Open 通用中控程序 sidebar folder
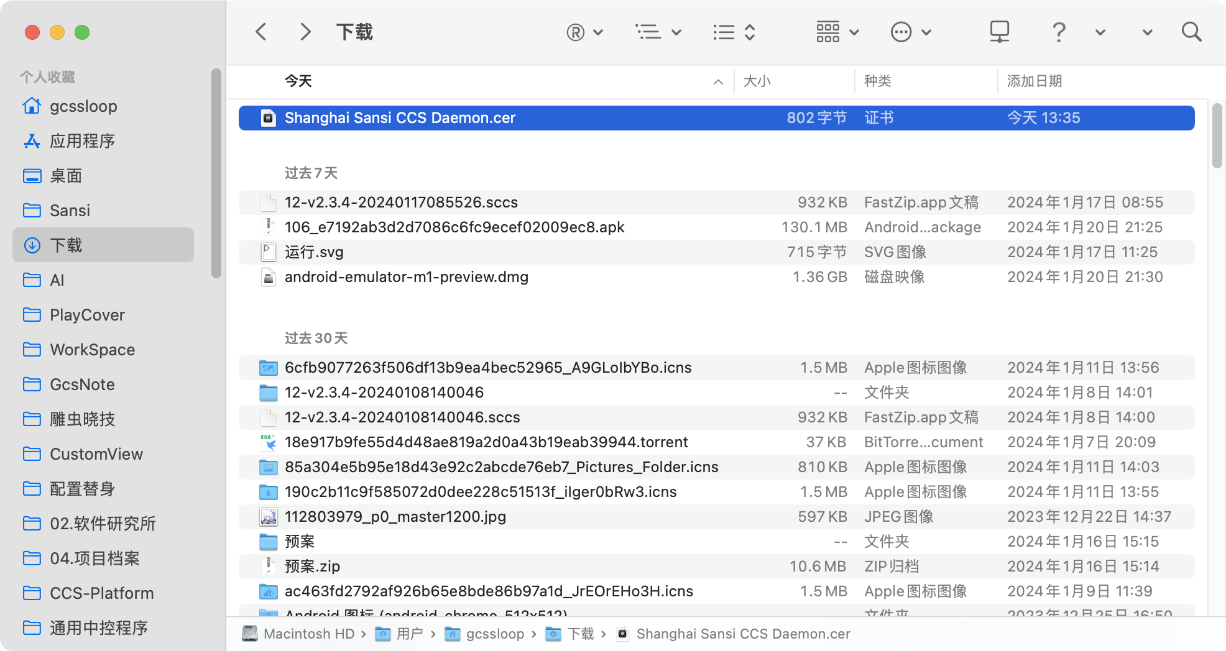The width and height of the screenshot is (1226, 651). click(x=103, y=628)
